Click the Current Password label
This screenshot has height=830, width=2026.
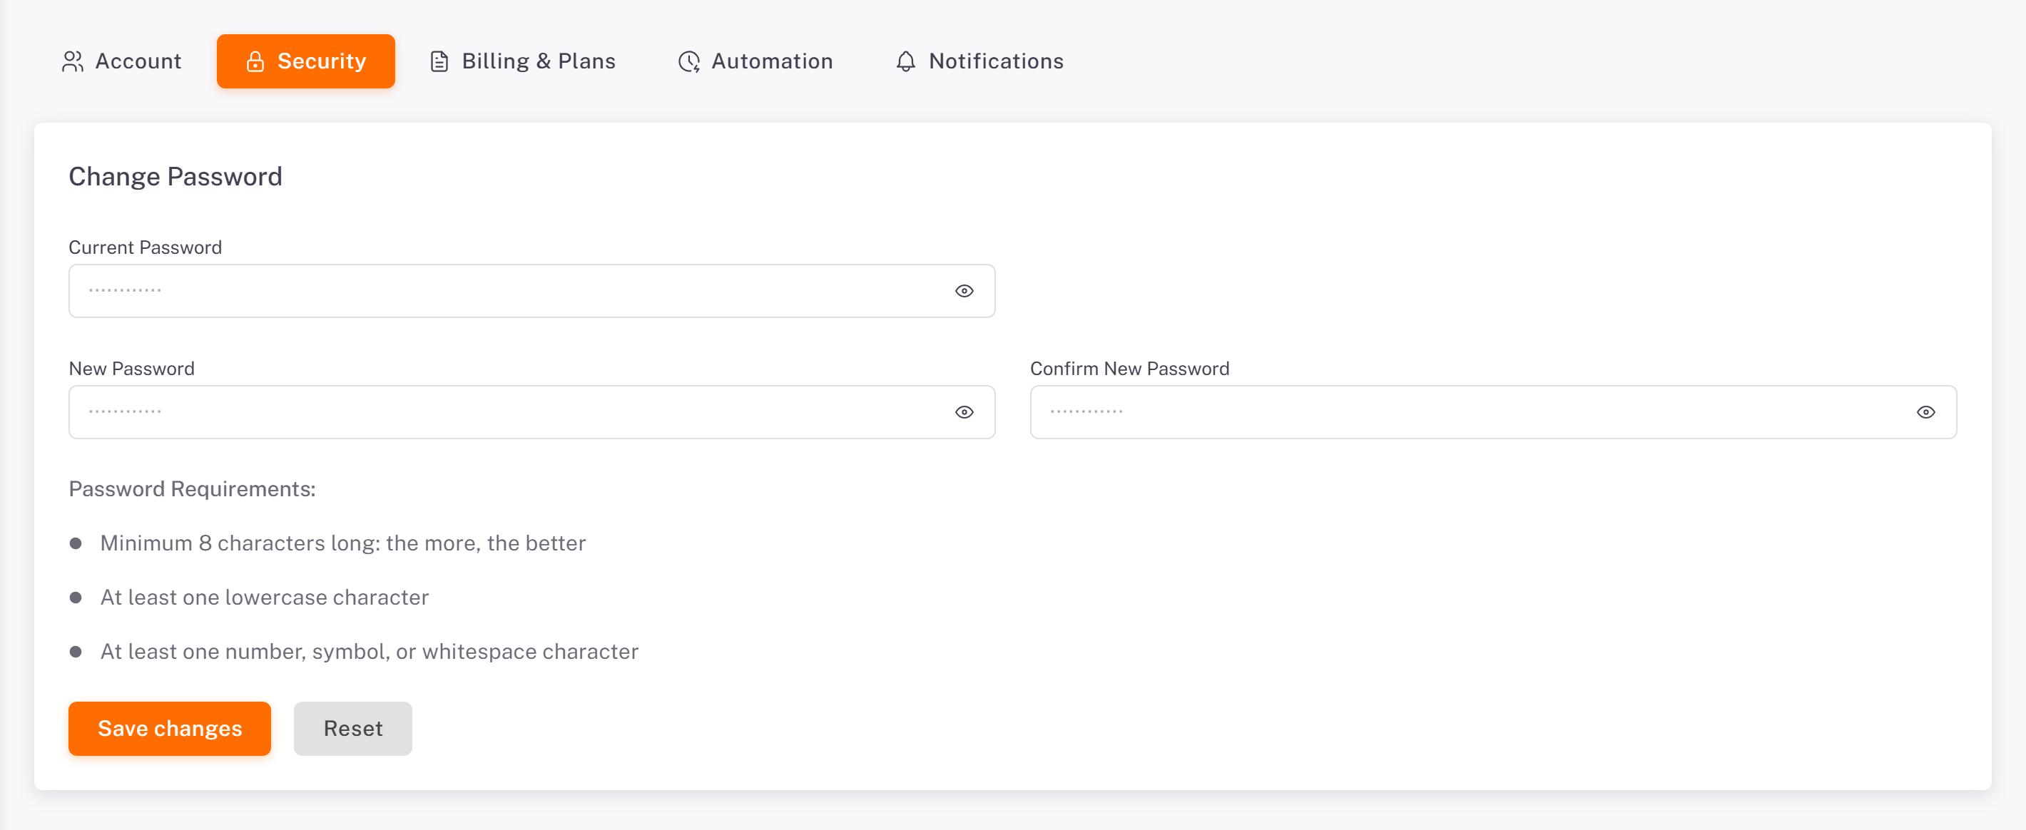(146, 247)
